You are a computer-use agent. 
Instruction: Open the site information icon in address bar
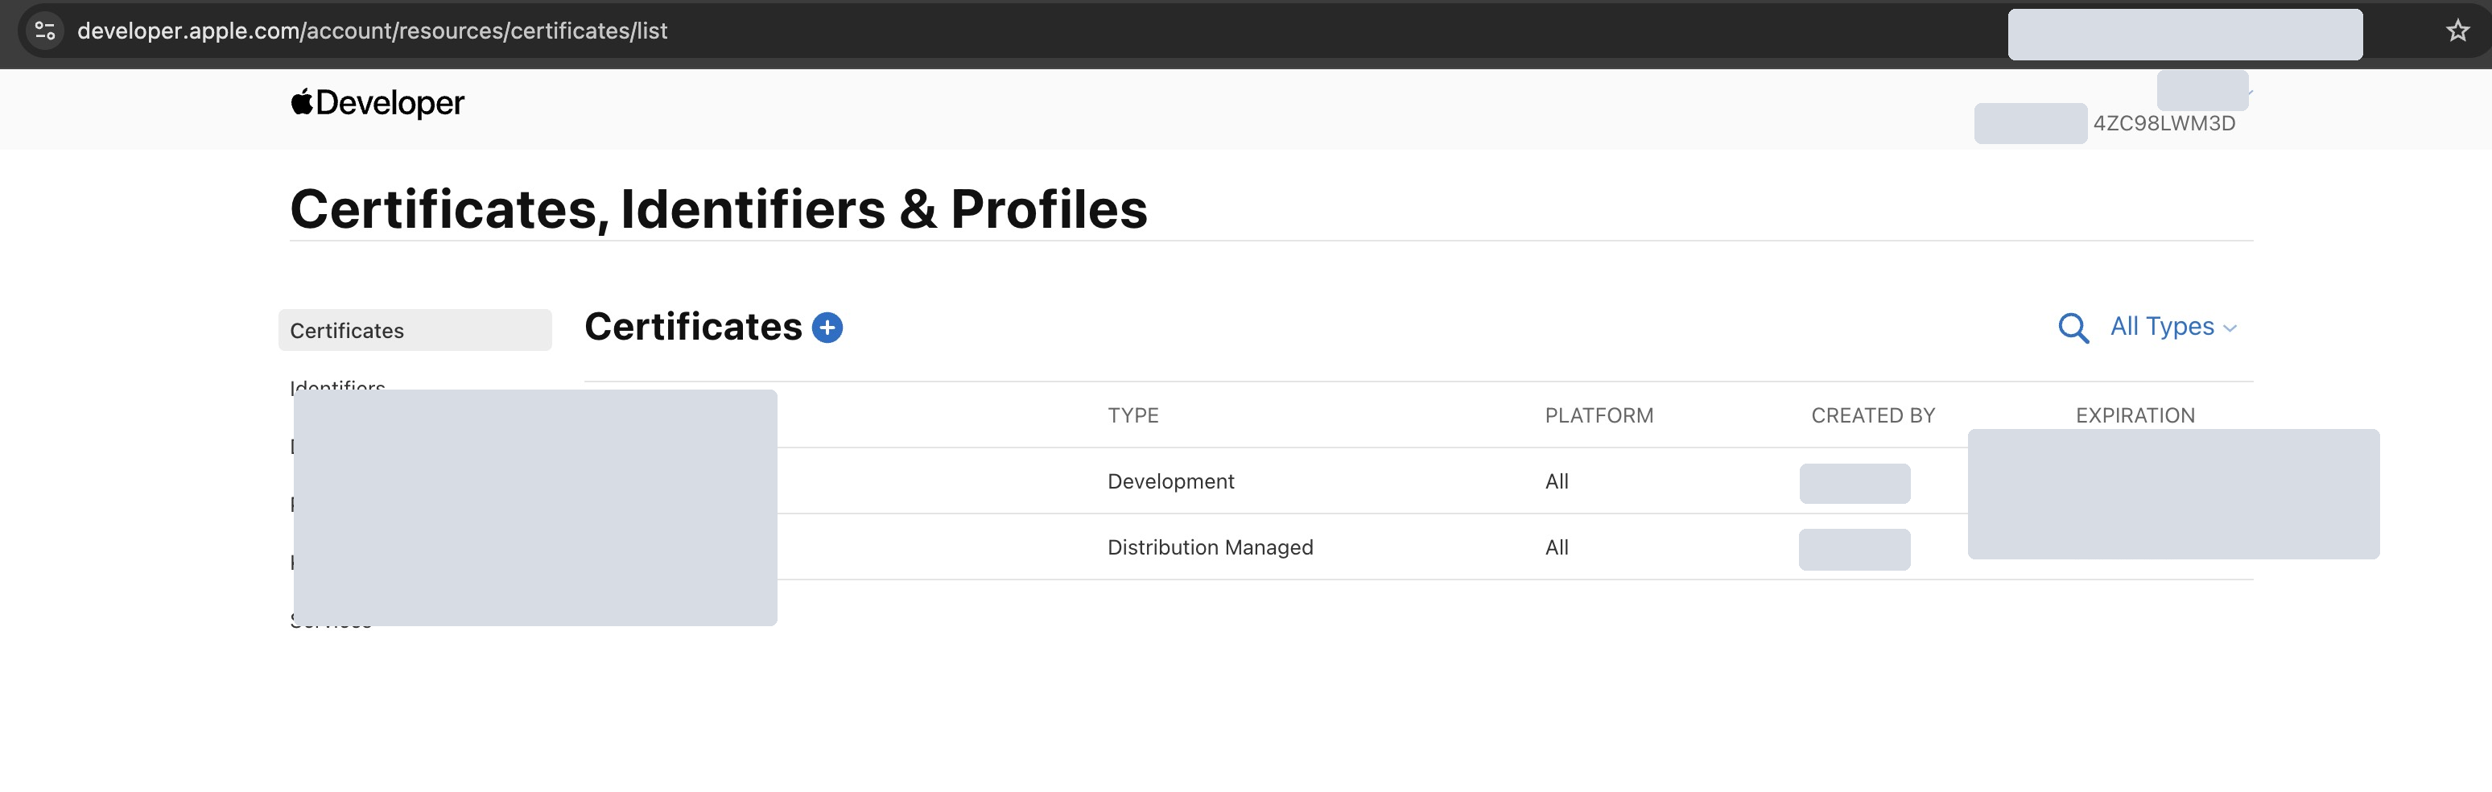pyautogui.click(x=44, y=30)
